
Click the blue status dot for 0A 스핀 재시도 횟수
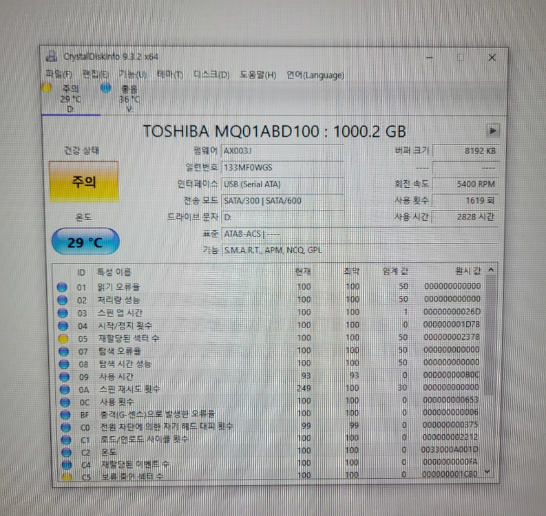[x=65, y=389]
